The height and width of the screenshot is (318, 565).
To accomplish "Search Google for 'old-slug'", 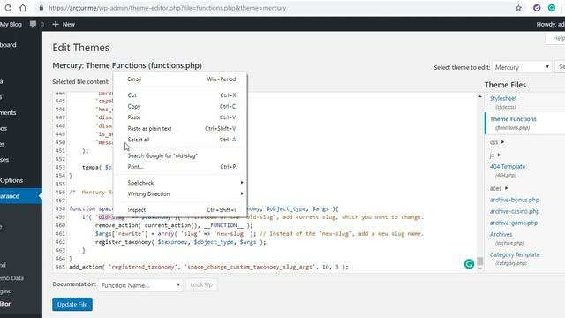I will (180, 155).
